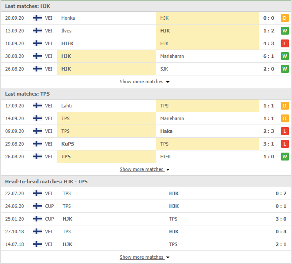The width and height of the screenshot is (292, 264).
Task: Open the HIFK team name on 10.09.20
Action: [x=67, y=43]
